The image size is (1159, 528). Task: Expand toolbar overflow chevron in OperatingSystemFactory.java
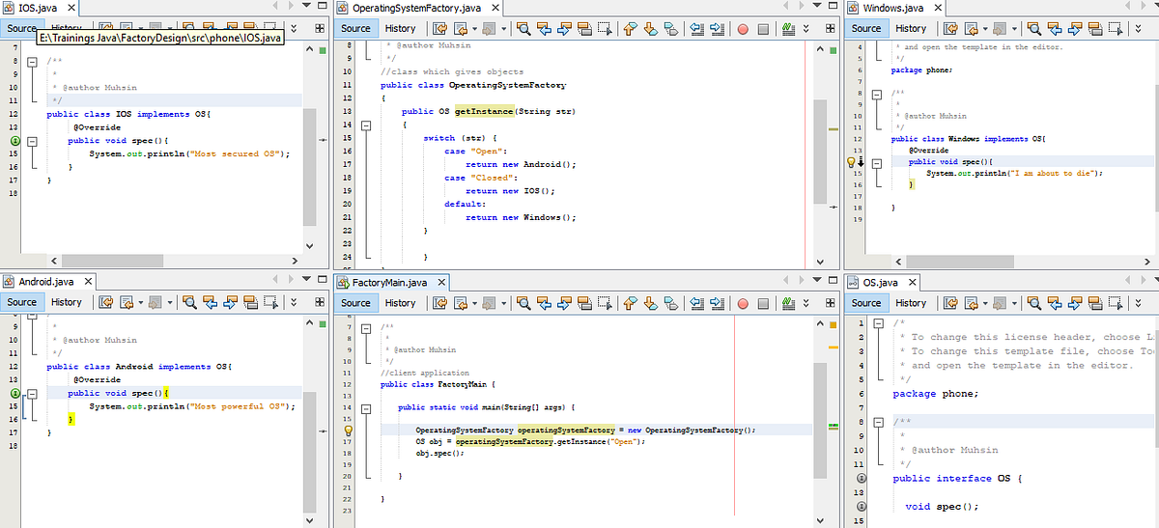(806, 29)
